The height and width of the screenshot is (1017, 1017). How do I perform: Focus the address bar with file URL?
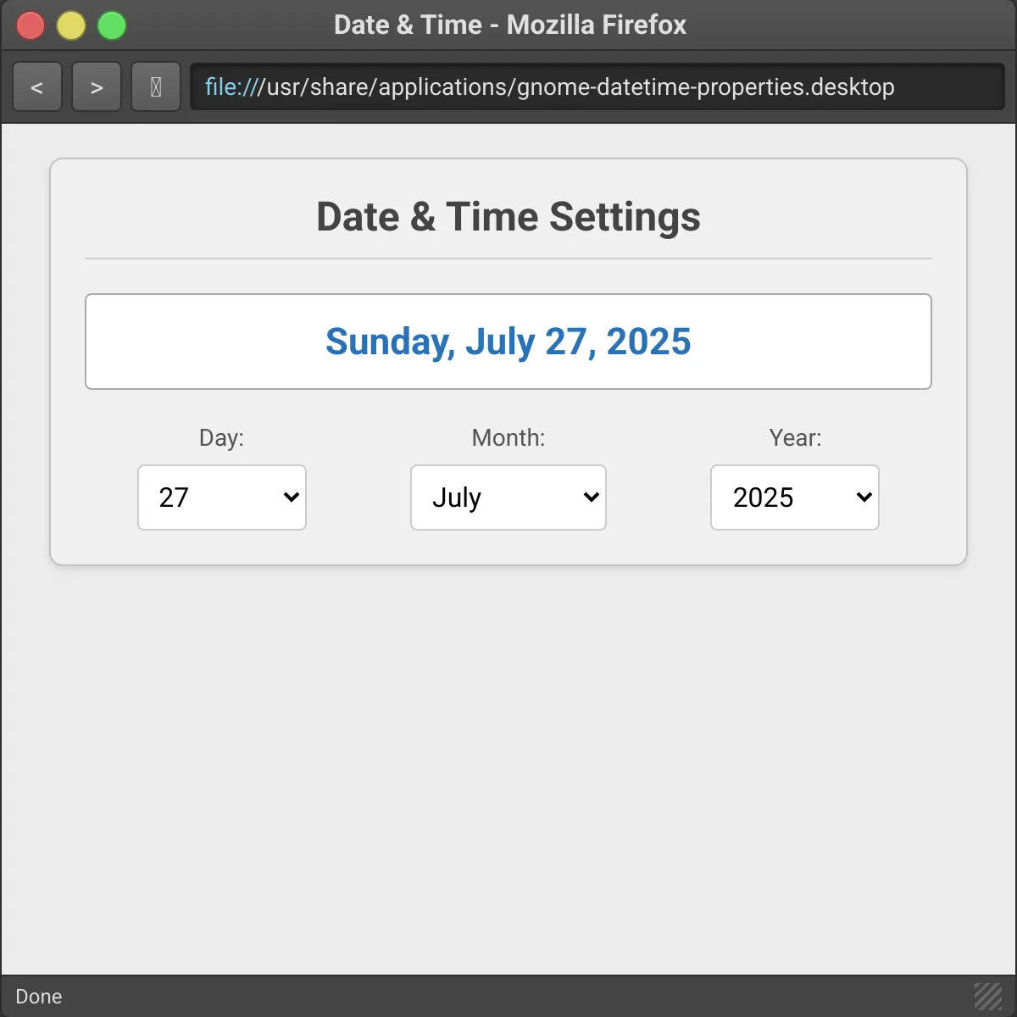click(x=597, y=87)
